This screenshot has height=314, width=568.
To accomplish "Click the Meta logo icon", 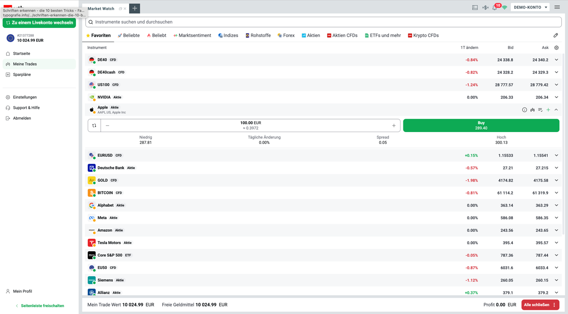I will pos(92,218).
